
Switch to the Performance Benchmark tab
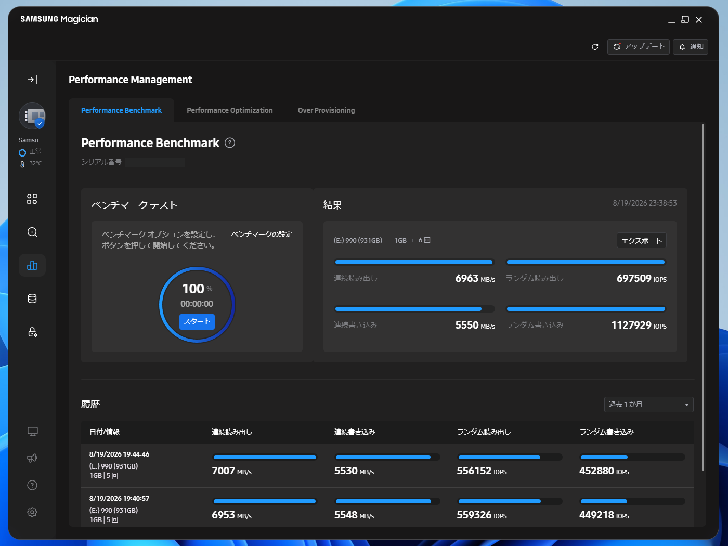(121, 110)
